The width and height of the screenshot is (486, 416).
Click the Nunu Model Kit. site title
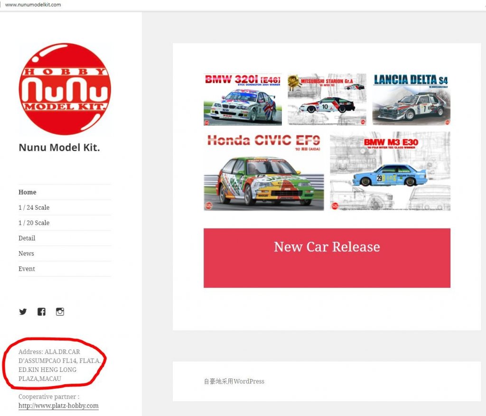(59, 148)
